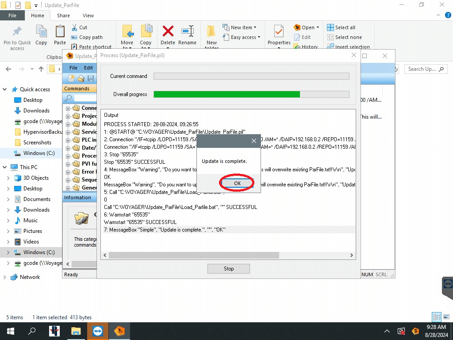This screenshot has height=340, width=453.
Task: Click the Properties icon in the ribbon
Action: (279, 31)
